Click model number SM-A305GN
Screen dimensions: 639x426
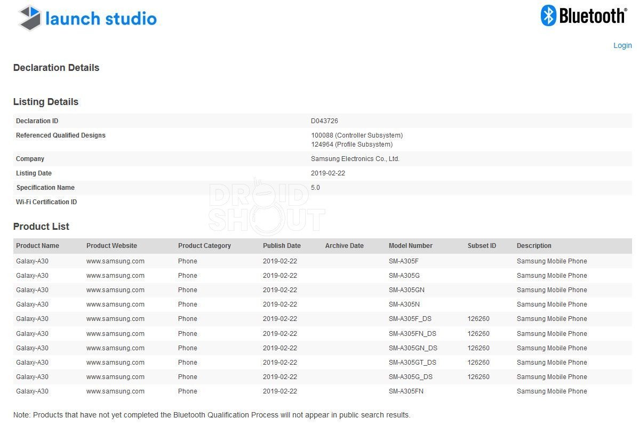pyautogui.click(x=407, y=290)
